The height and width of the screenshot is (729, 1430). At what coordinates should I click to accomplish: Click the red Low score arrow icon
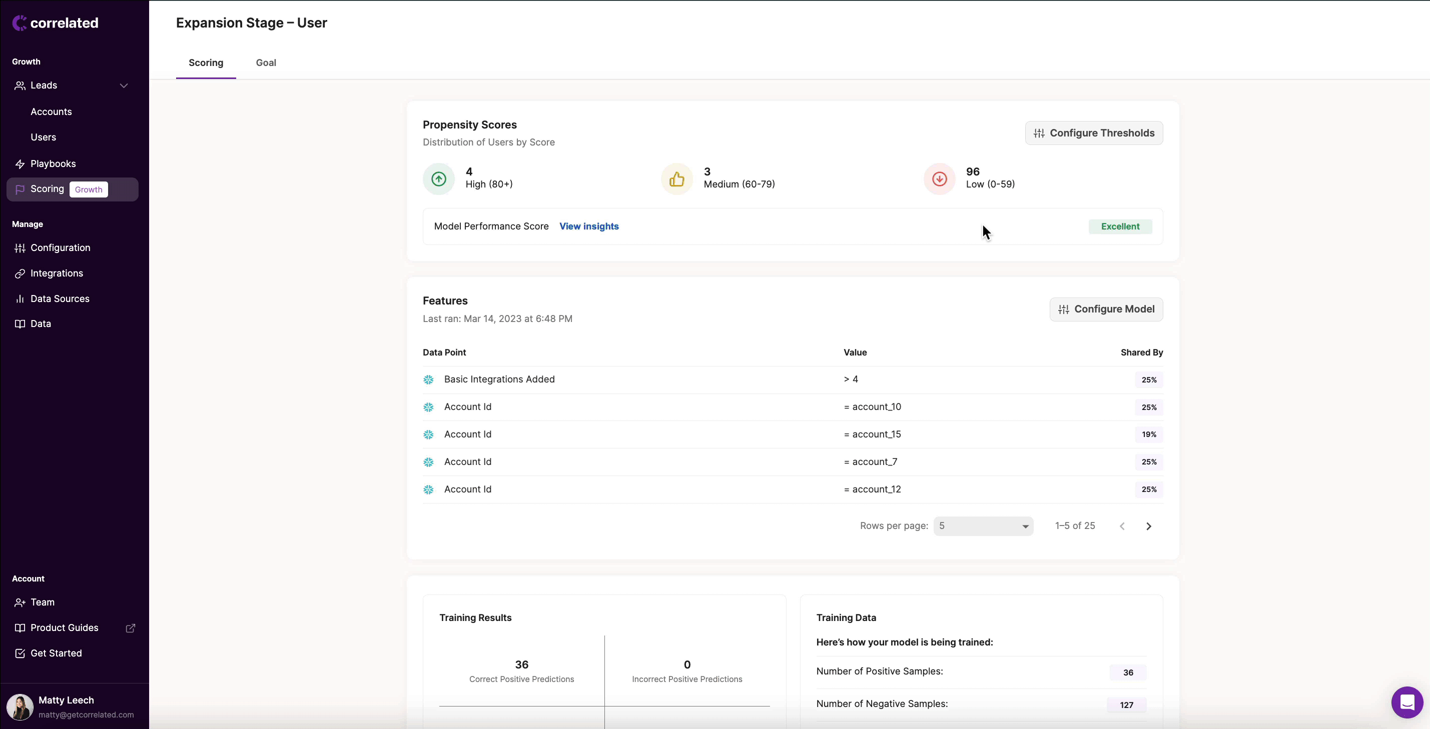pyautogui.click(x=939, y=178)
